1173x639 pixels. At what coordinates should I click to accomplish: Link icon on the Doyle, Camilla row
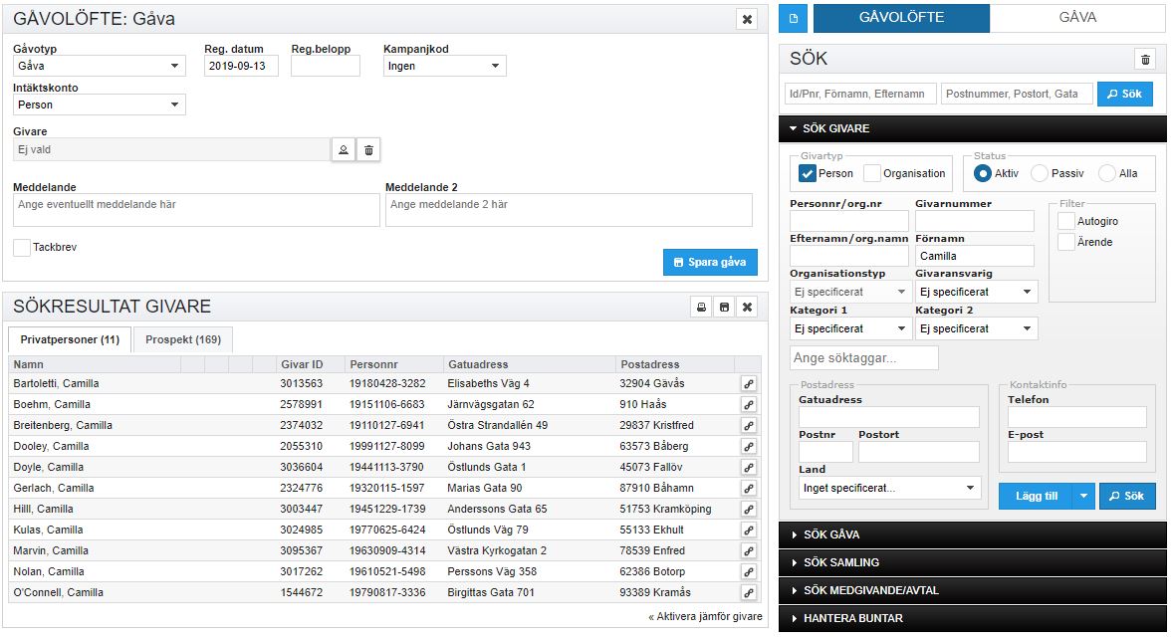click(x=748, y=468)
